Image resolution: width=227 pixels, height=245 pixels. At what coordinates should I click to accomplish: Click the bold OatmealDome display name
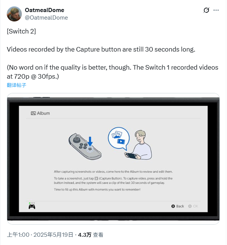pyautogui.click(x=44, y=10)
